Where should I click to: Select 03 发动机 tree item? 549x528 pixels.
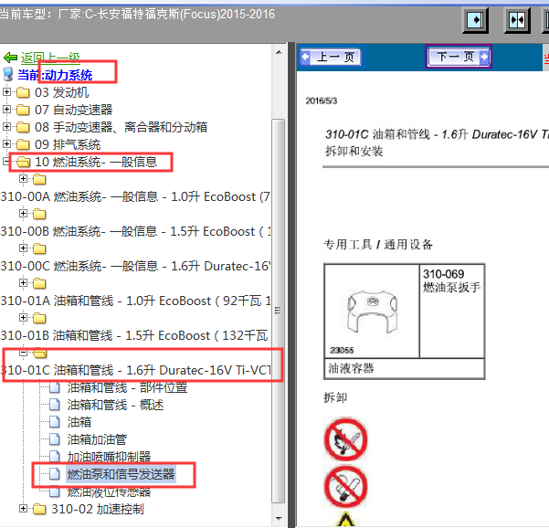pos(61,92)
